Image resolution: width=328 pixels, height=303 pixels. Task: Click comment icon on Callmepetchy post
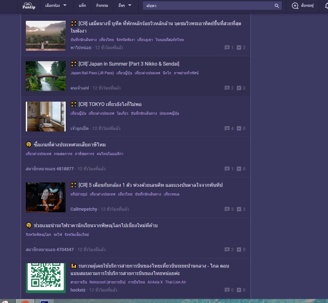coord(227,209)
